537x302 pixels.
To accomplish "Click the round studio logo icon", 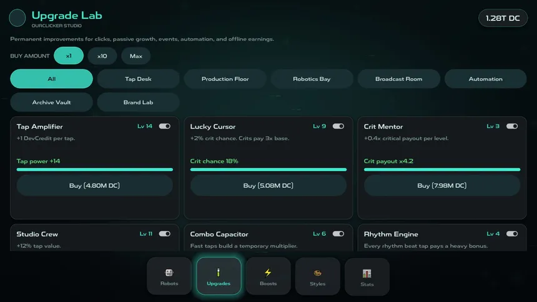I will [x=17, y=18].
